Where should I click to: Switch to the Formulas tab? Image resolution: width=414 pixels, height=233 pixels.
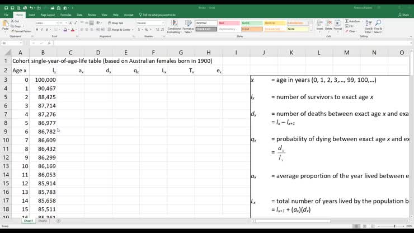(x=66, y=15)
